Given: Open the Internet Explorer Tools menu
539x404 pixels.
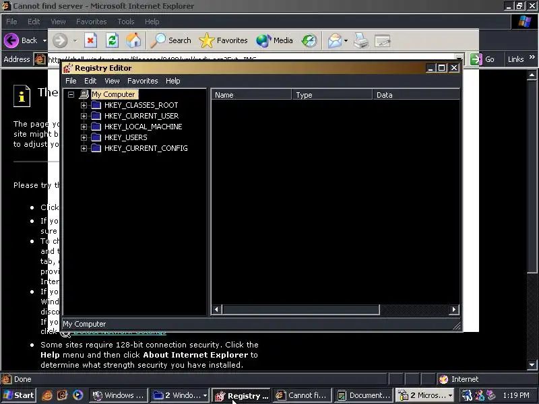Looking at the screenshot, I should point(126,22).
